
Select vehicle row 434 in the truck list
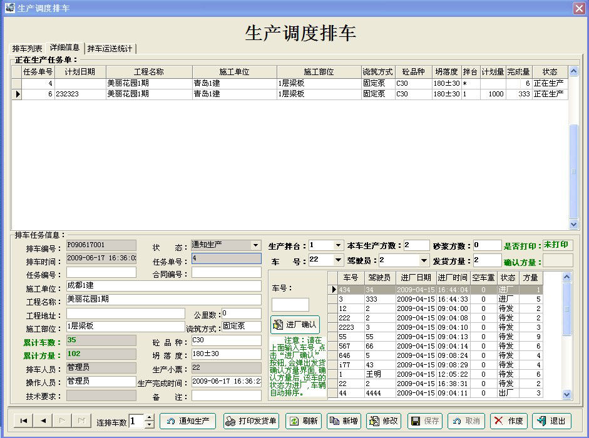[436, 290]
